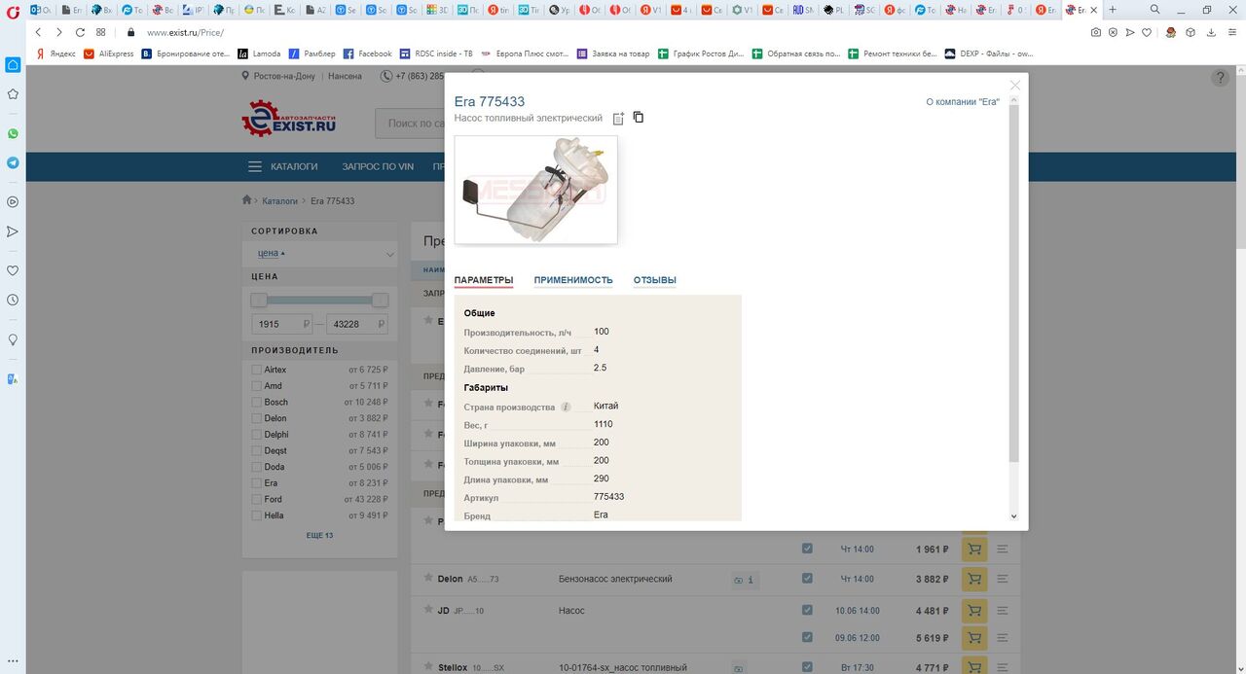The width and height of the screenshot is (1246, 674).
Task: Click the Era 775433 title link
Action: [x=490, y=102]
